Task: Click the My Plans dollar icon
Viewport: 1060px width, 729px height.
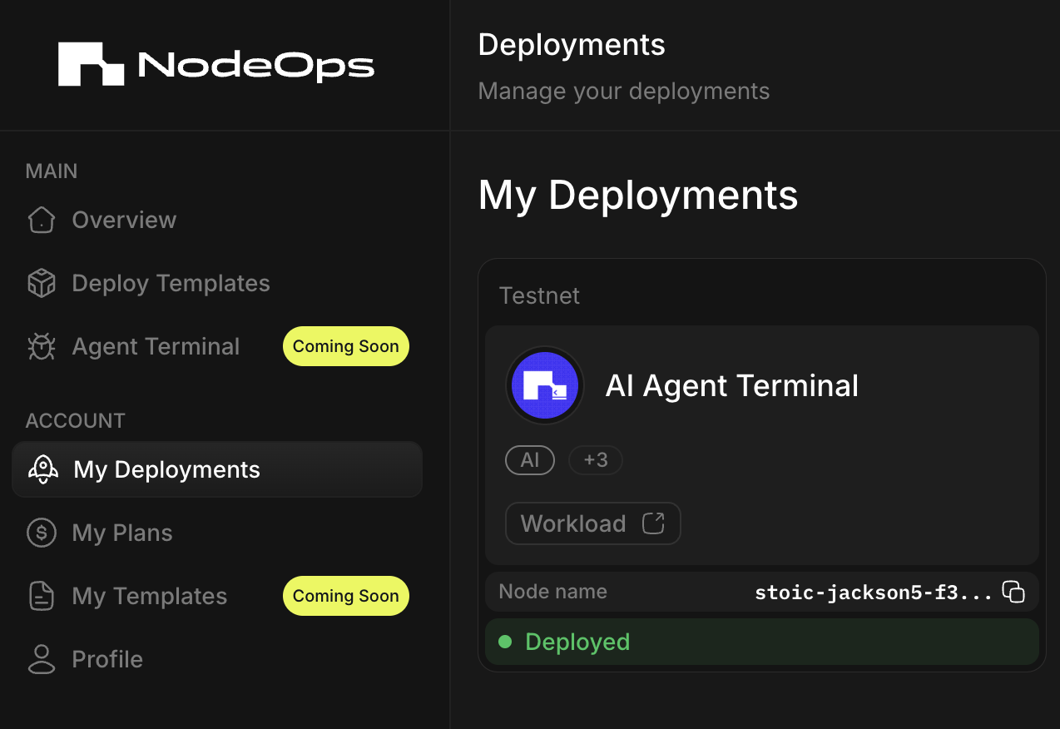Action: tap(41, 532)
